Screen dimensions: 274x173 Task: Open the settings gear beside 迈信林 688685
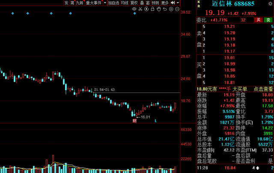pos(270,4)
